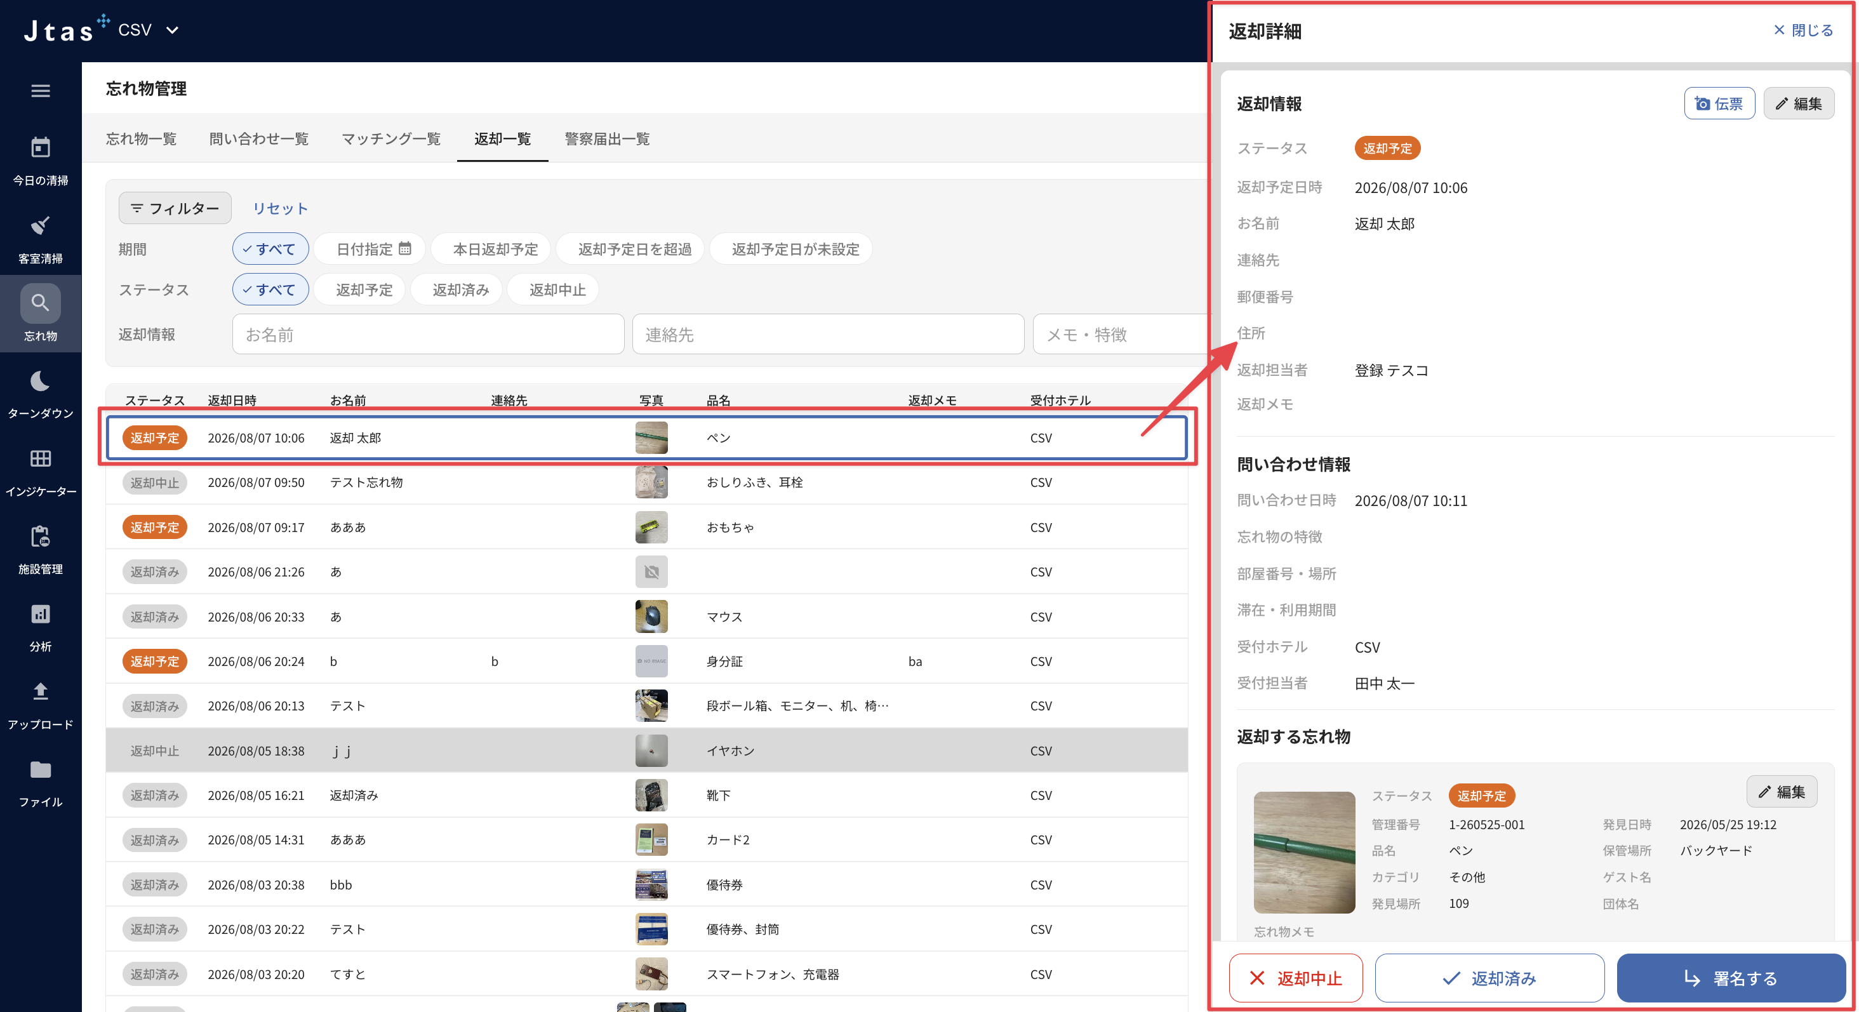Open the 身分証 NO IMAGE thumbnail
The width and height of the screenshot is (1859, 1012).
click(651, 661)
